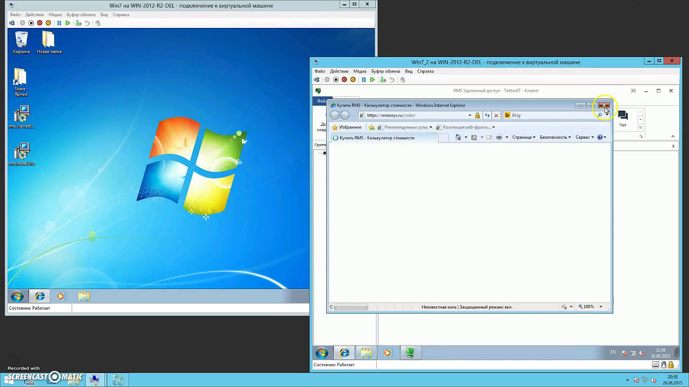Image resolution: width=689 pixels, height=387 pixels.
Task: Click green reset/play icon in Win7 toolbar
Action: click(68, 23)
